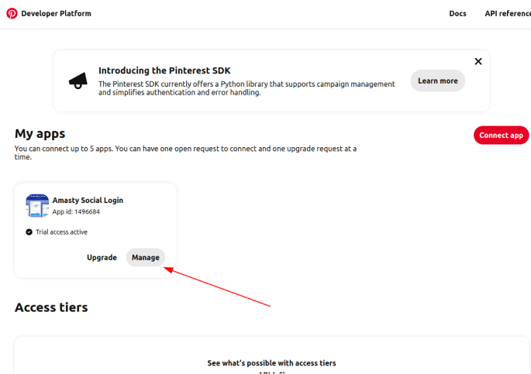Manage the Amasty Social Login app
The width and height of the screenshot is (531, 374).
[146, 257]
